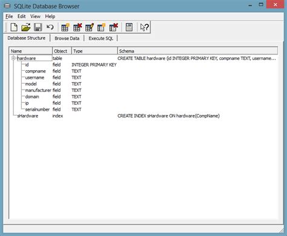The width and height of the screenshot is (287, 236).
Task: Select the sHardware index row
Action: click(143, 116)
